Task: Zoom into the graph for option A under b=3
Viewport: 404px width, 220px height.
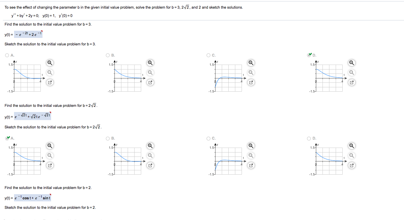Action: click(x=50, y=63)
